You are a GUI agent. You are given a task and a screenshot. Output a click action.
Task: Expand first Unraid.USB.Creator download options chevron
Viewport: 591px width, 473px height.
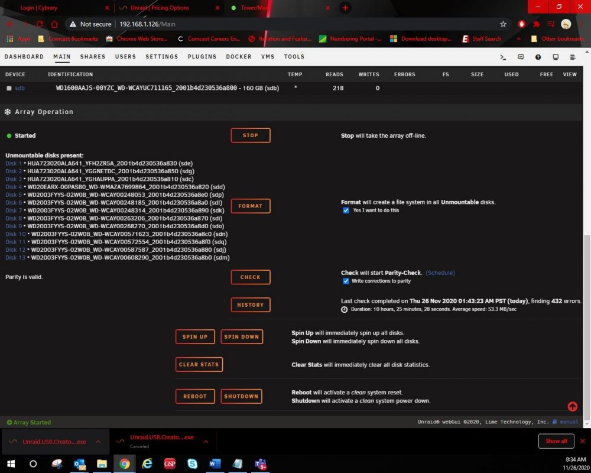[x=98, y=441]
